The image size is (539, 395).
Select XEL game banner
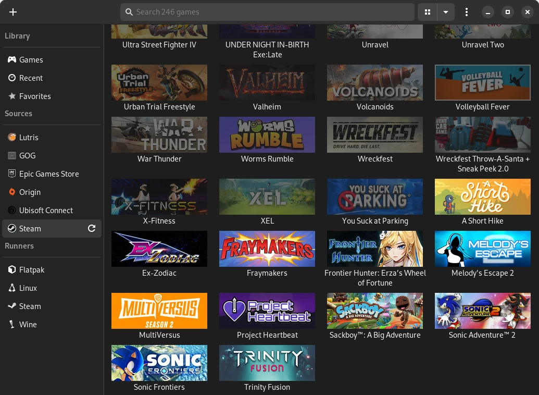(267, 196)
